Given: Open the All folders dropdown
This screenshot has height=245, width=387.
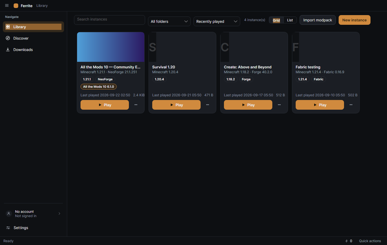Looking at the screenshot, I should (169, 21).
